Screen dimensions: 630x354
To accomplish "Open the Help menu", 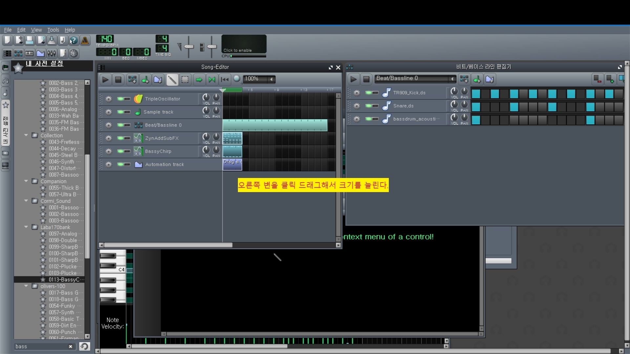I will click(70, 30).
